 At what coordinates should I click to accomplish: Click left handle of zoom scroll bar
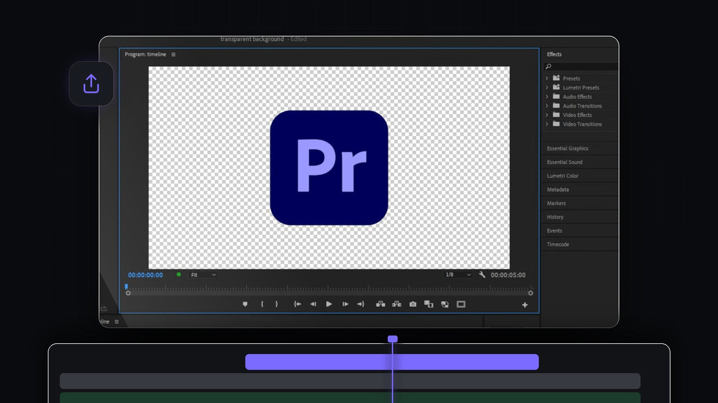click(x=128, y=293)
